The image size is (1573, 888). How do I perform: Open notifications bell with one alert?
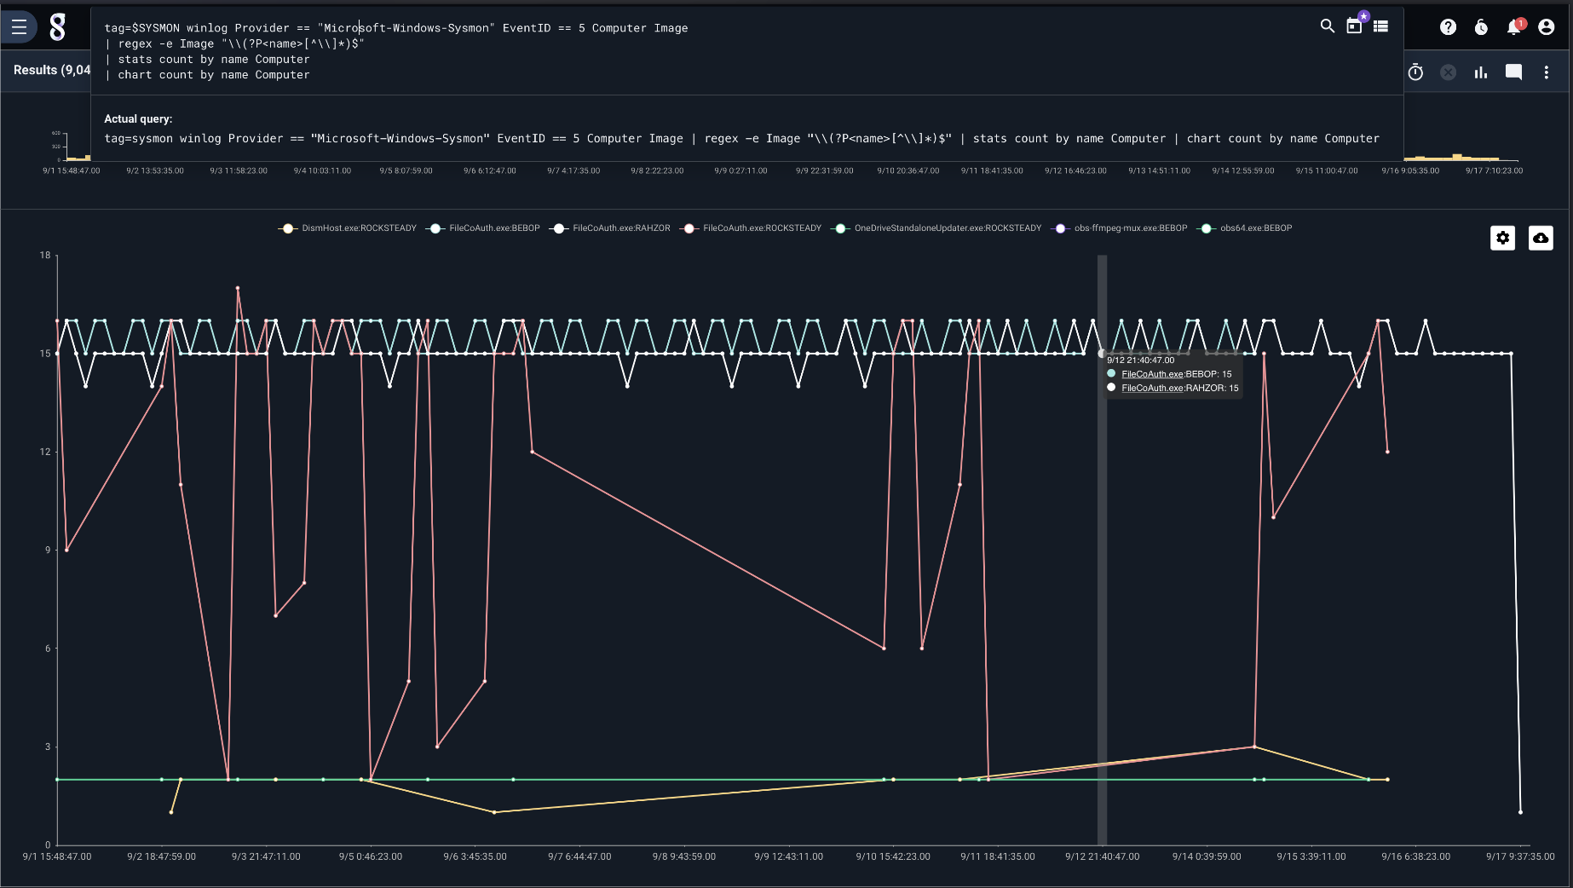pos(1514,27)
